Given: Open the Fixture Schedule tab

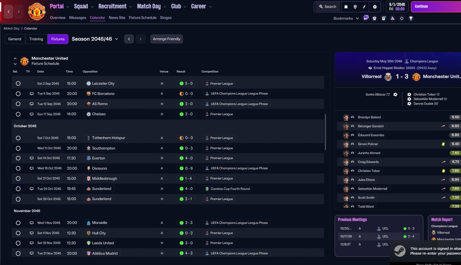Looking at the screenshot, I should click(x=143, y=18).
